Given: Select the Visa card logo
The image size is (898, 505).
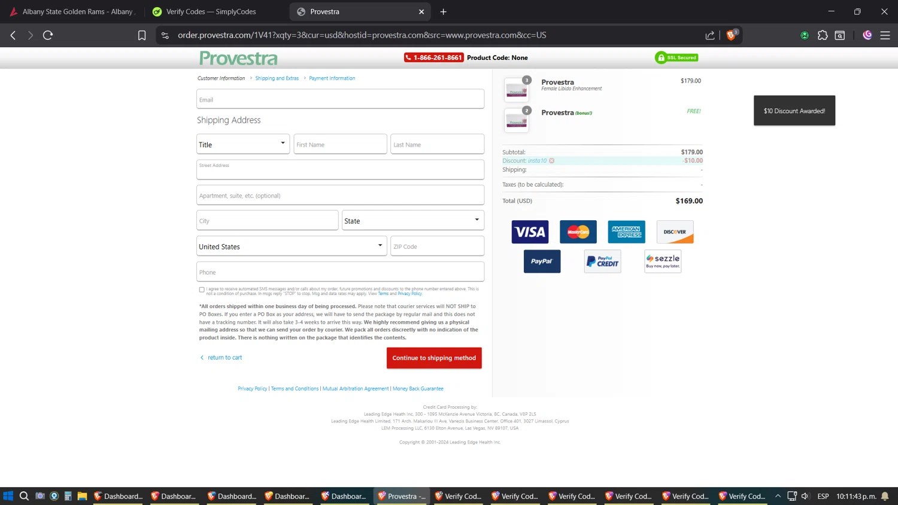Looking at the screenshot, I should pos(530,232).
